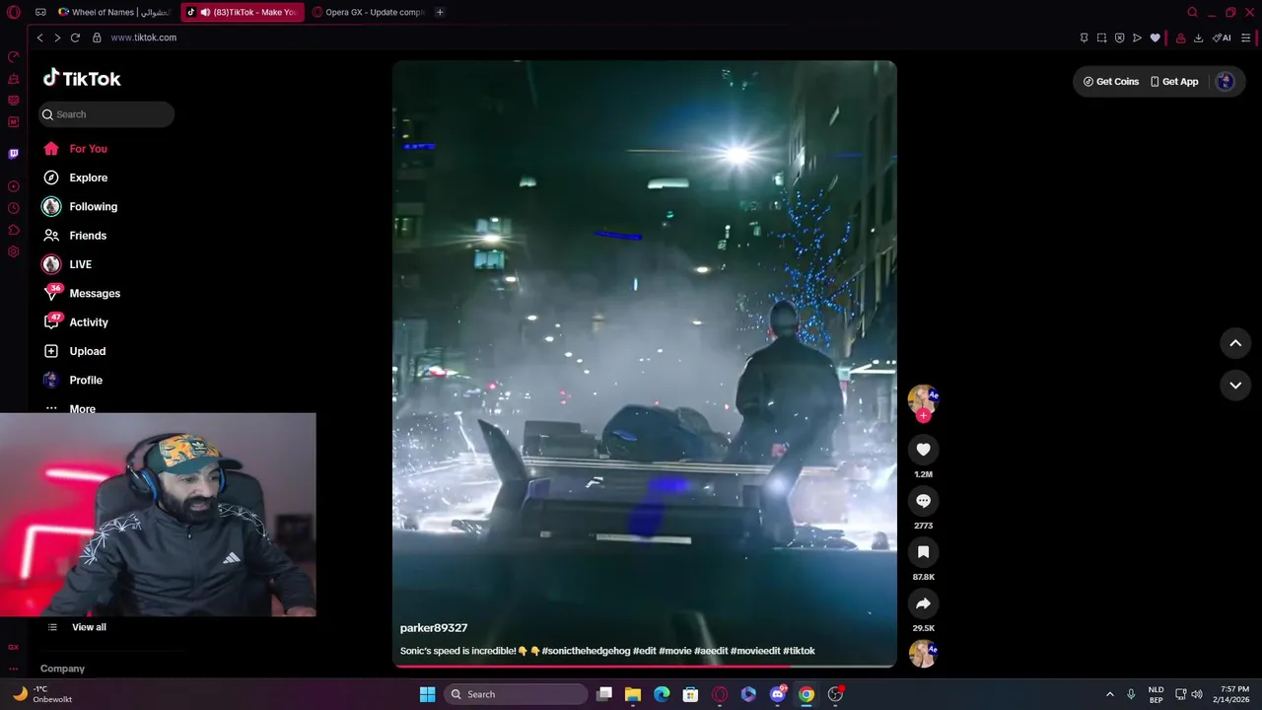The height and width of the screenshot is (710, 1262).
Task: Switch to the Opera GX update tab
Action: [371, 12]
